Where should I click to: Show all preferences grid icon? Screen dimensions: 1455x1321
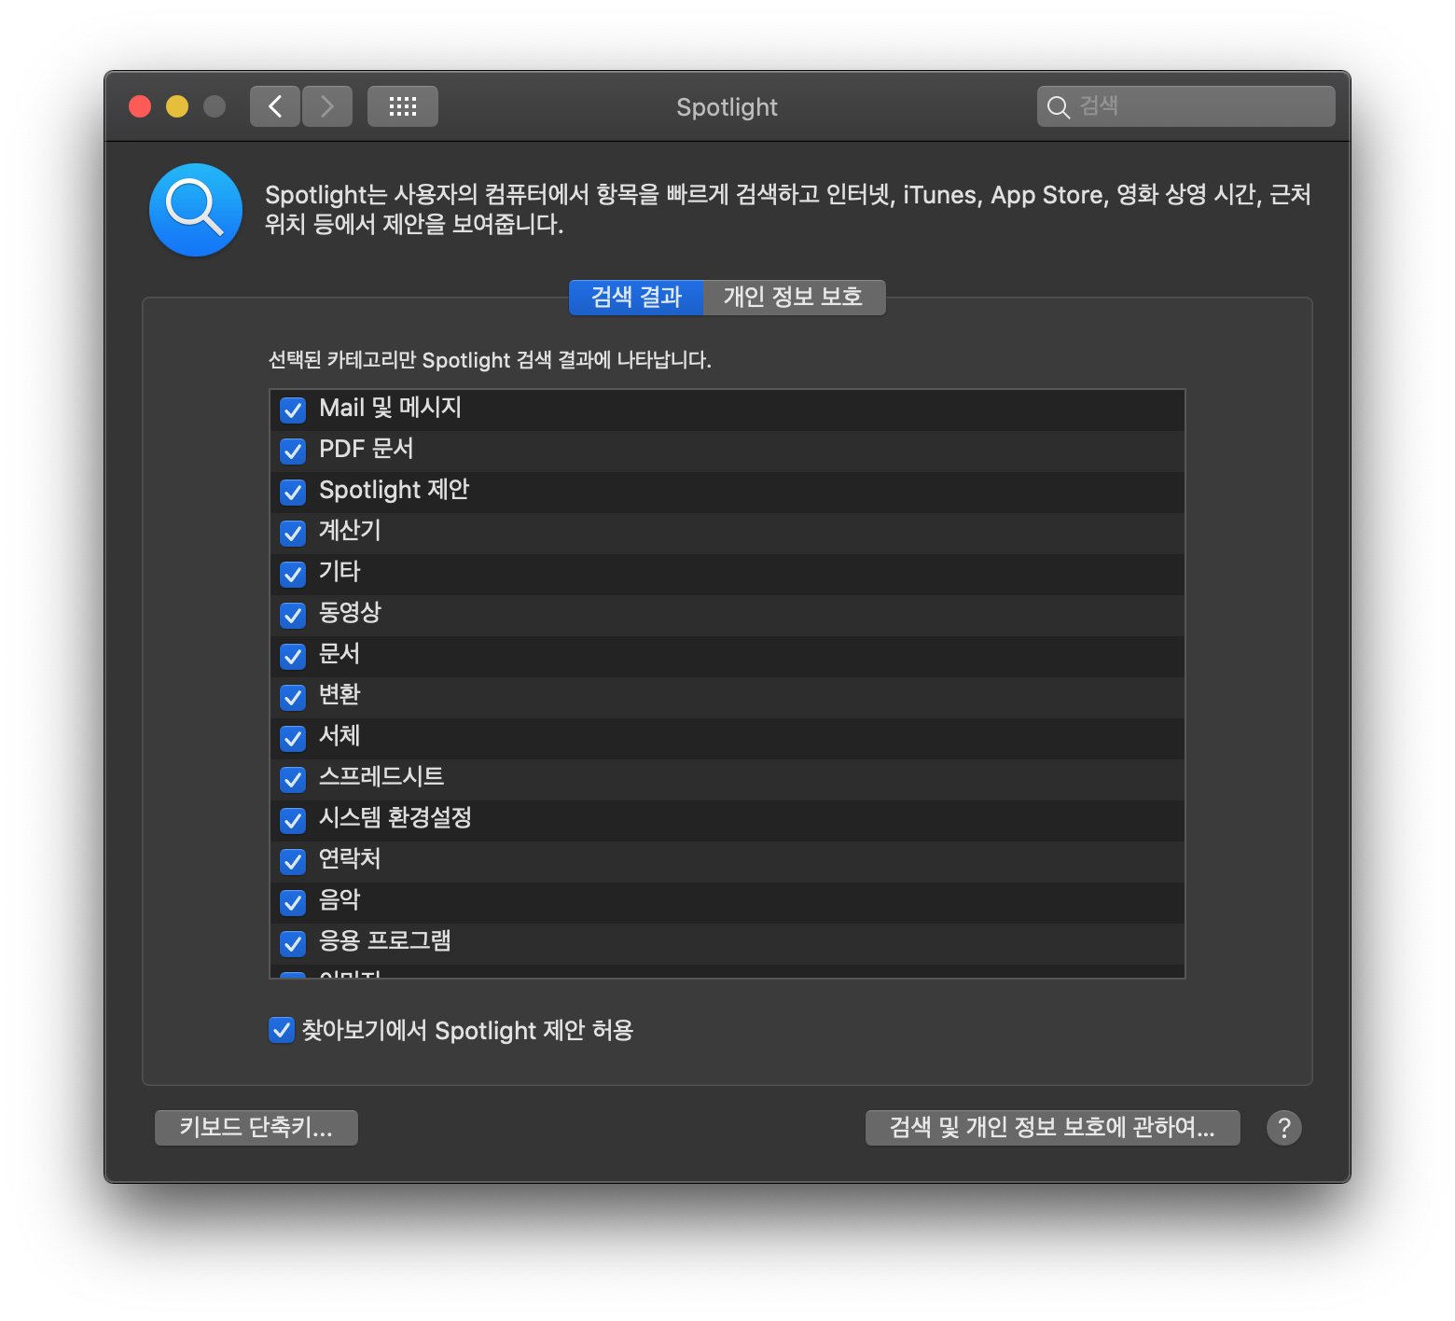(x=403, y=106)
